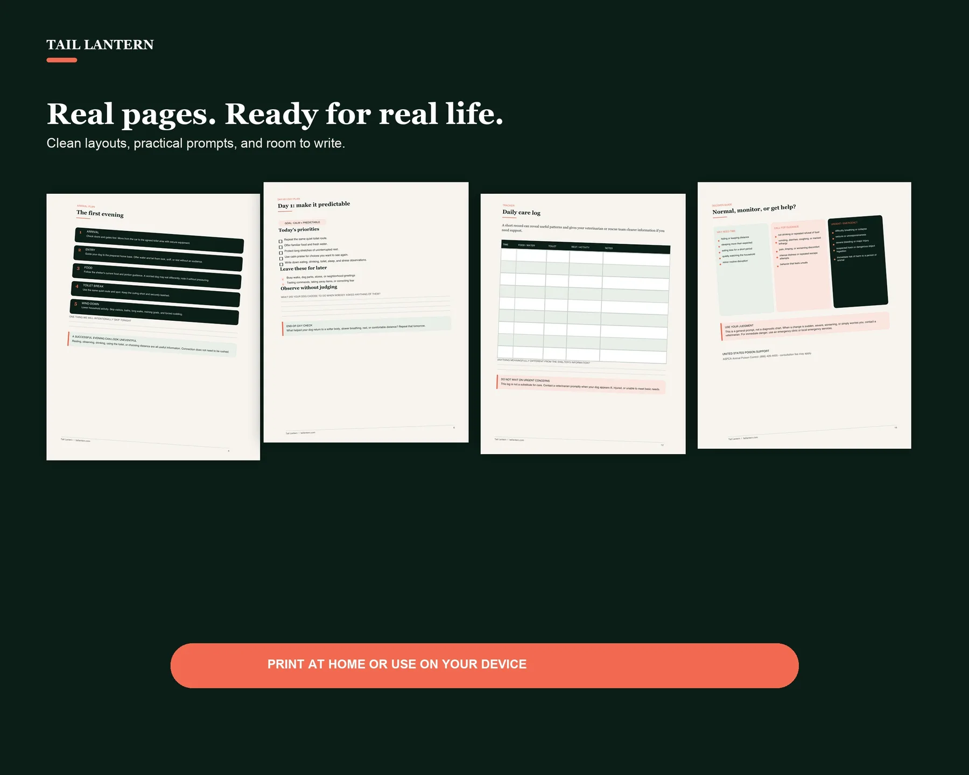Select the pink 'Call for guidance' card
The image size is (969, 775).
click(x=801, y=265)
